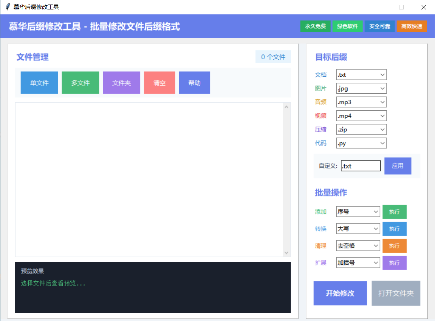Add files via the 文件夹 button
Image resolution: width=435 pixels, height=321 pixels.
pos(121,83)
